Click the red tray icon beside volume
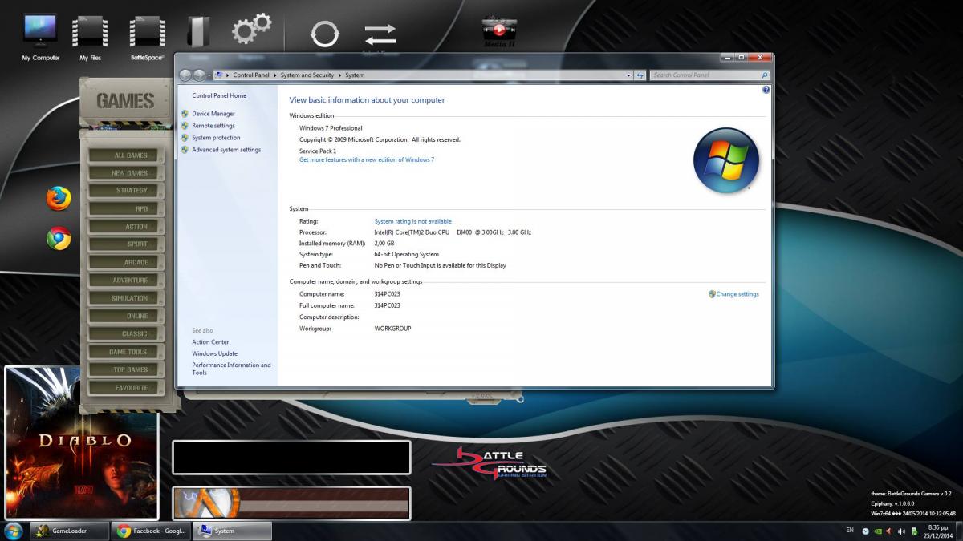Image resolution: width=963 pixels, height=541 pixels. tap(889, 531)
